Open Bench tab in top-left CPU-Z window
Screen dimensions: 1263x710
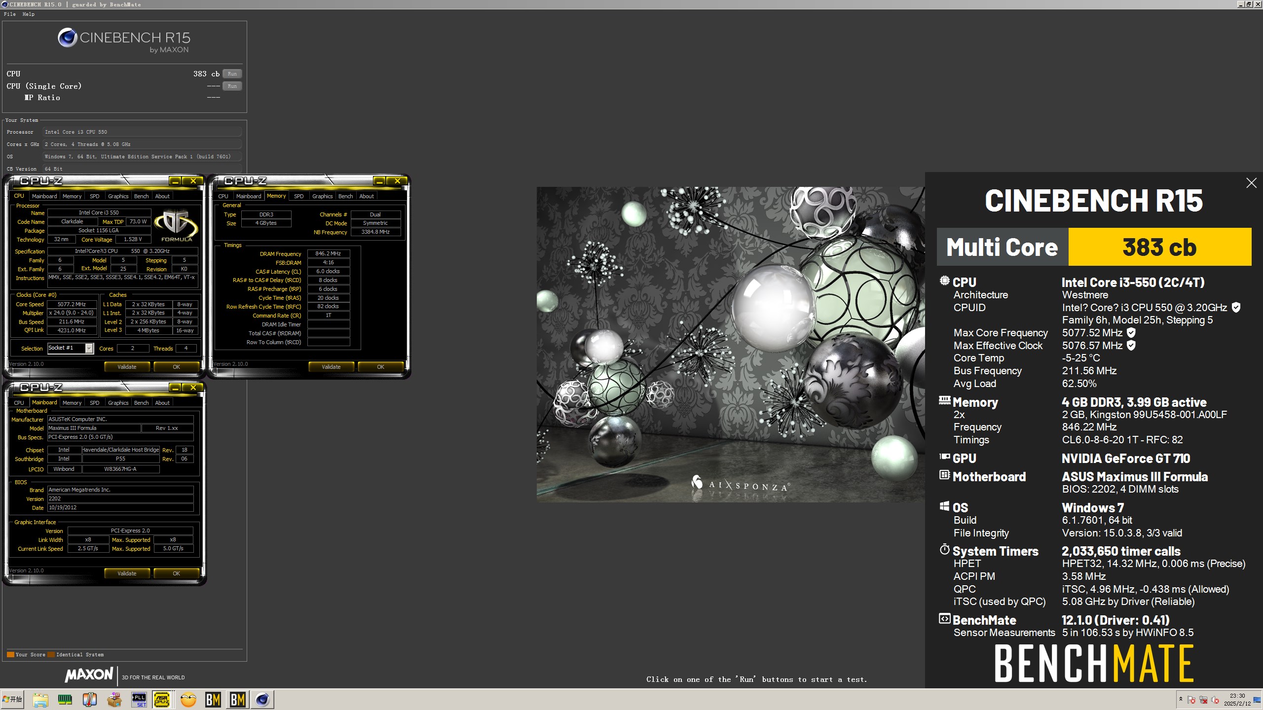tap(141, 196)
